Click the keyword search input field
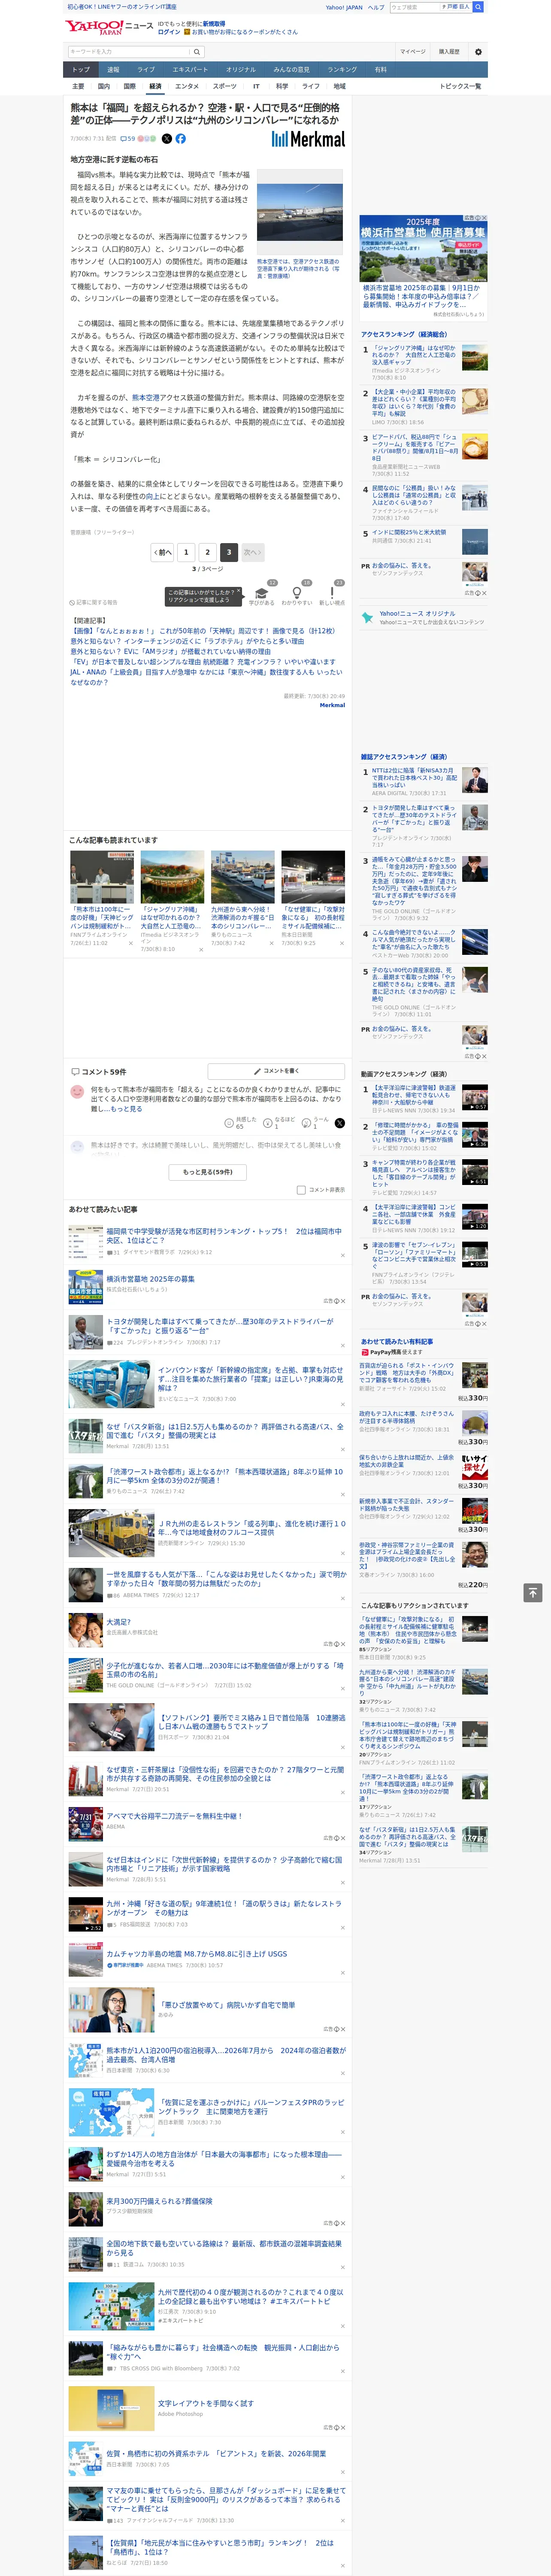This screenshot has width=551, height=2576. (x=129, y=52)
